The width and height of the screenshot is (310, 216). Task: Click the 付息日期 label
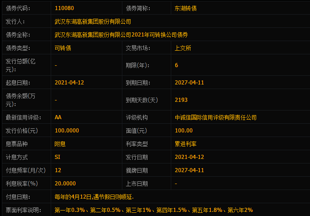point(18,197)
